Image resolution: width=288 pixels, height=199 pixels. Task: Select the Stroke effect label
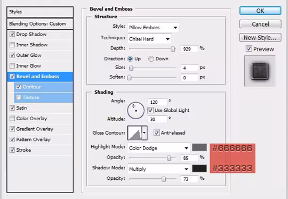point(23,150)
